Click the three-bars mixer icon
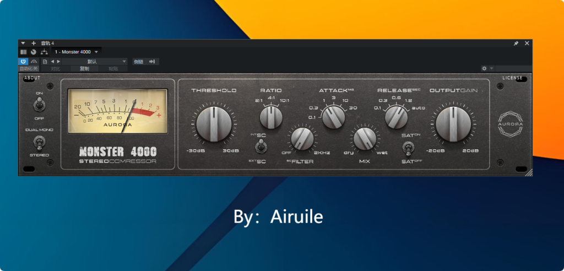This screenshot has height=271, width=564. click(x=23, y=52)
